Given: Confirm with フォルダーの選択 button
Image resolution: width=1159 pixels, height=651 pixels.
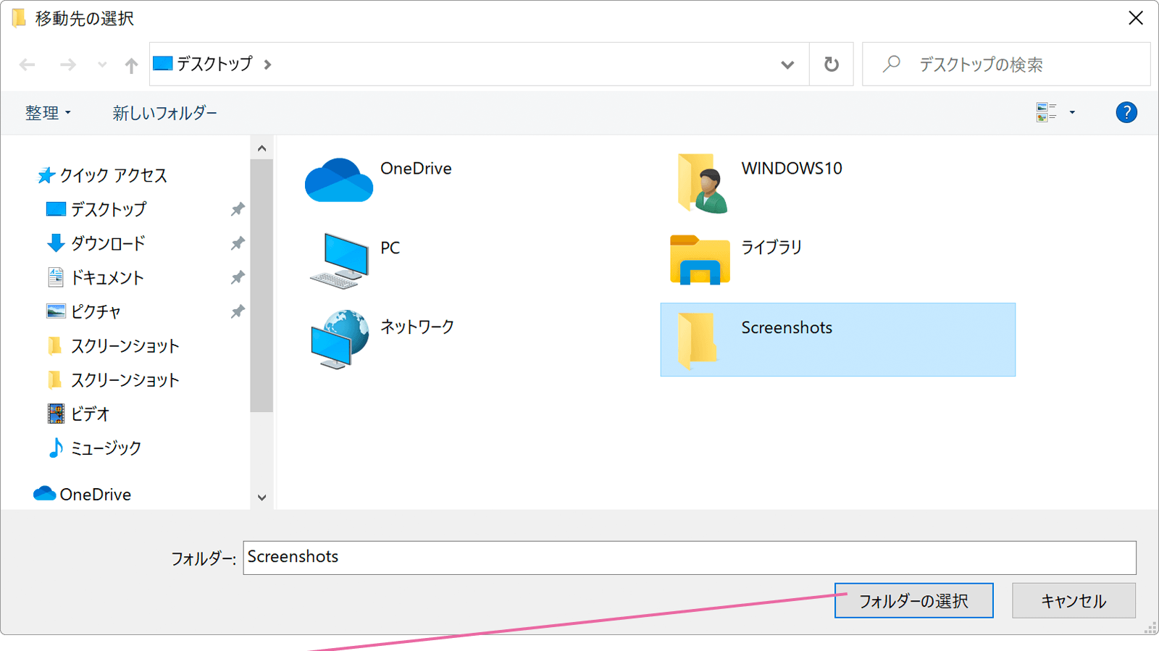Looking at the screenshot, I should pyautogui.click(x=914, y=600).
